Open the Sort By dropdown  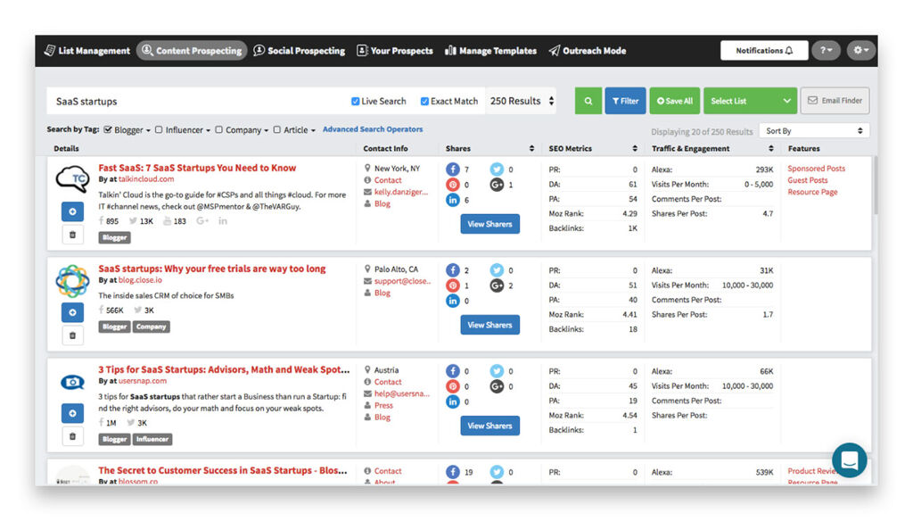click(x=814, y=131)
